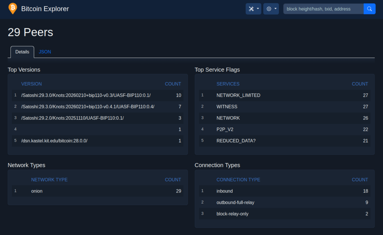Click the dsn.kastel.kit.edu version entry
383x235 pixels.
pyautogui.click(x=54, y=141)
